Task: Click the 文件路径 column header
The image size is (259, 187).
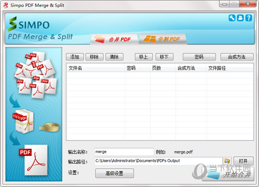Action: [x=230, y=68]
